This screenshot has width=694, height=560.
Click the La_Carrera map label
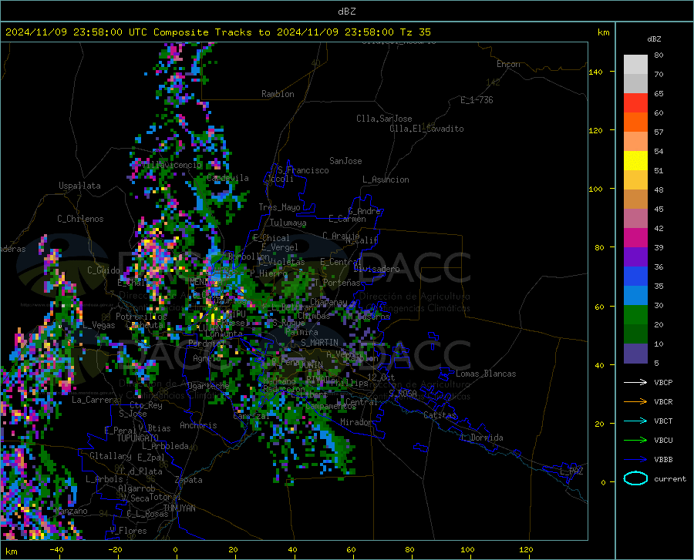pos(95,400)
